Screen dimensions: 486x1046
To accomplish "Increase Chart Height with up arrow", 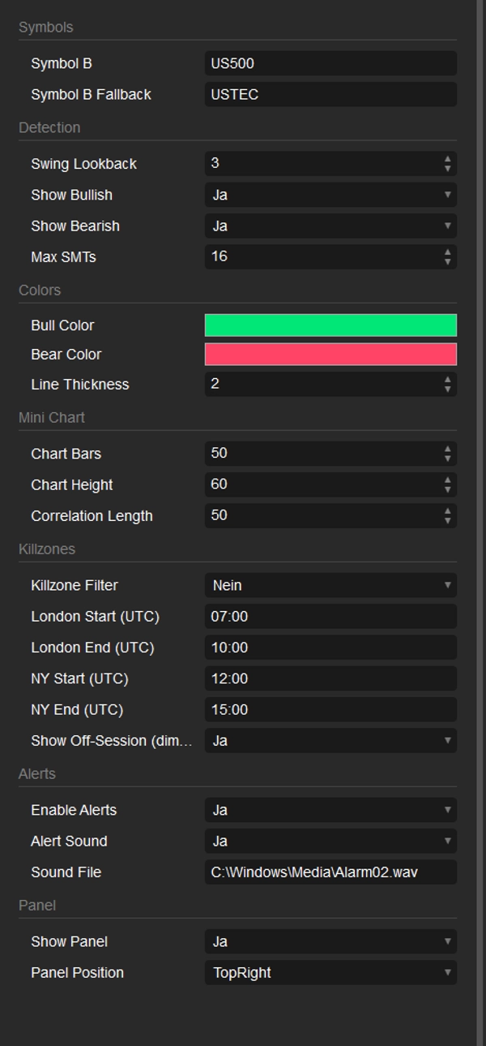I will (447, 480).
